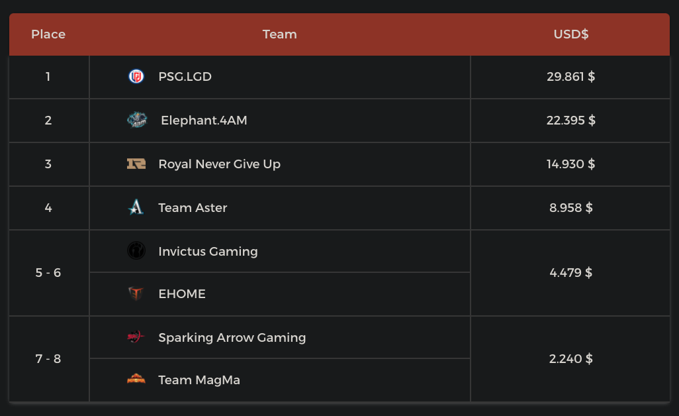
Task: Click the Royal Never Give Up logo
Action: [x=136, y=164]
